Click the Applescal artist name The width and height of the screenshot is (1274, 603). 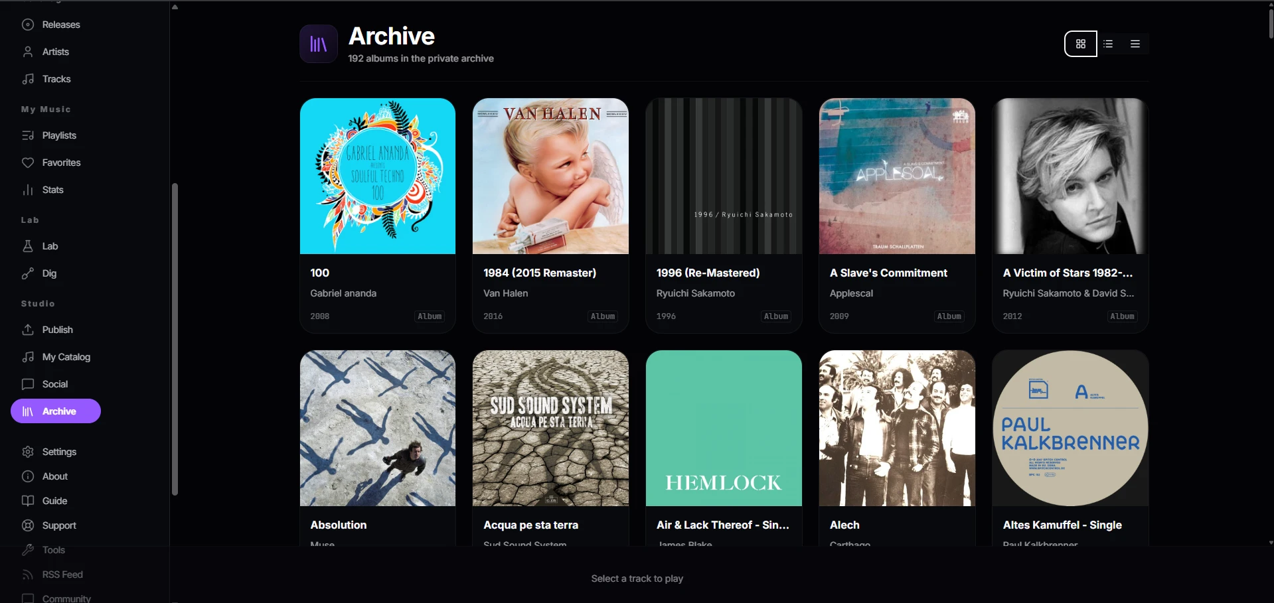click(851, 293)
